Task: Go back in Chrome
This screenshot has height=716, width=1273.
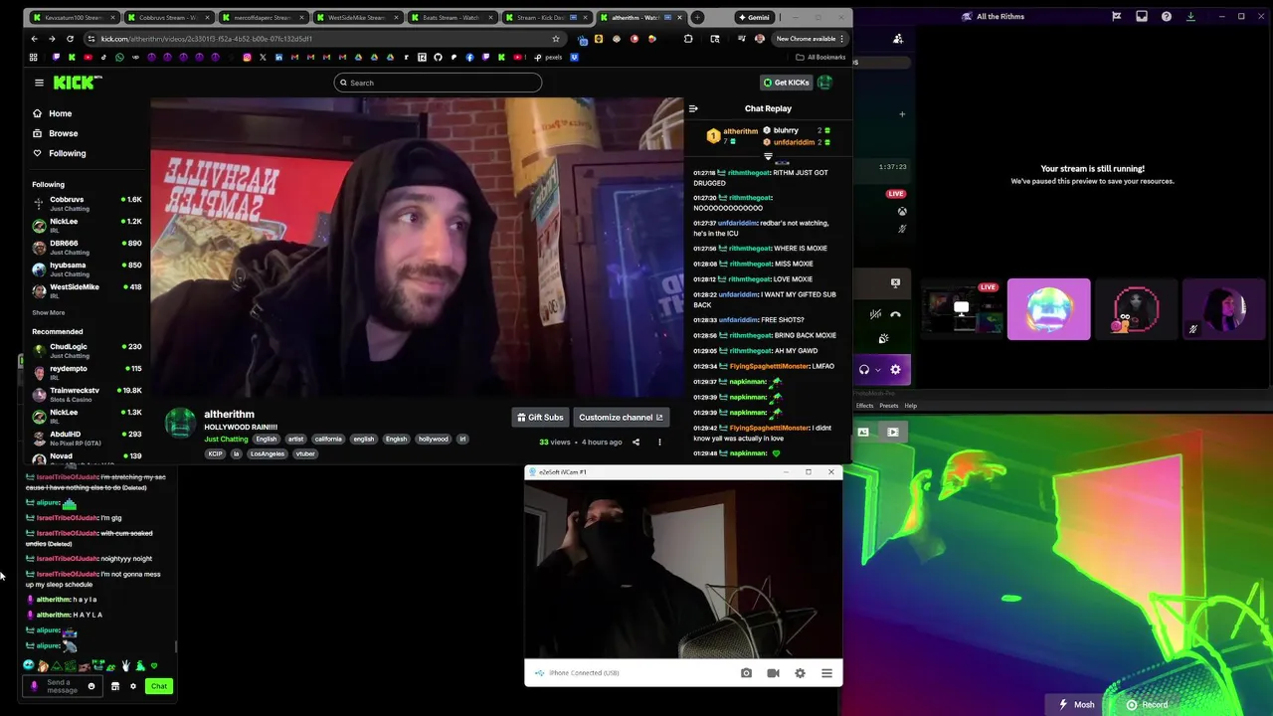Action: [34, 39]
